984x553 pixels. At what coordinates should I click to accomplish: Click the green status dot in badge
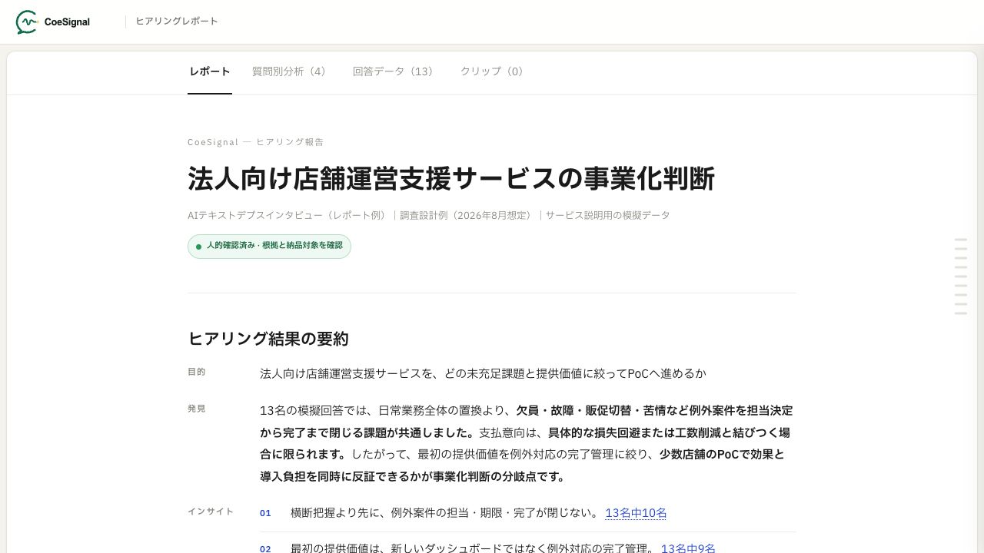(198, 247)
